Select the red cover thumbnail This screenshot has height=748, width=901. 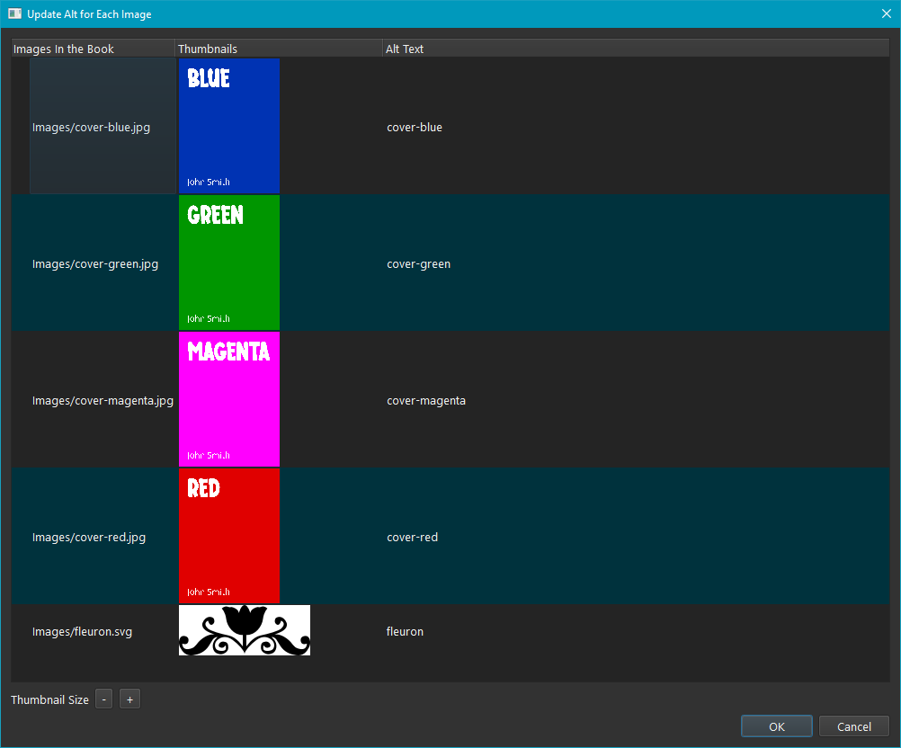[229, 536]
